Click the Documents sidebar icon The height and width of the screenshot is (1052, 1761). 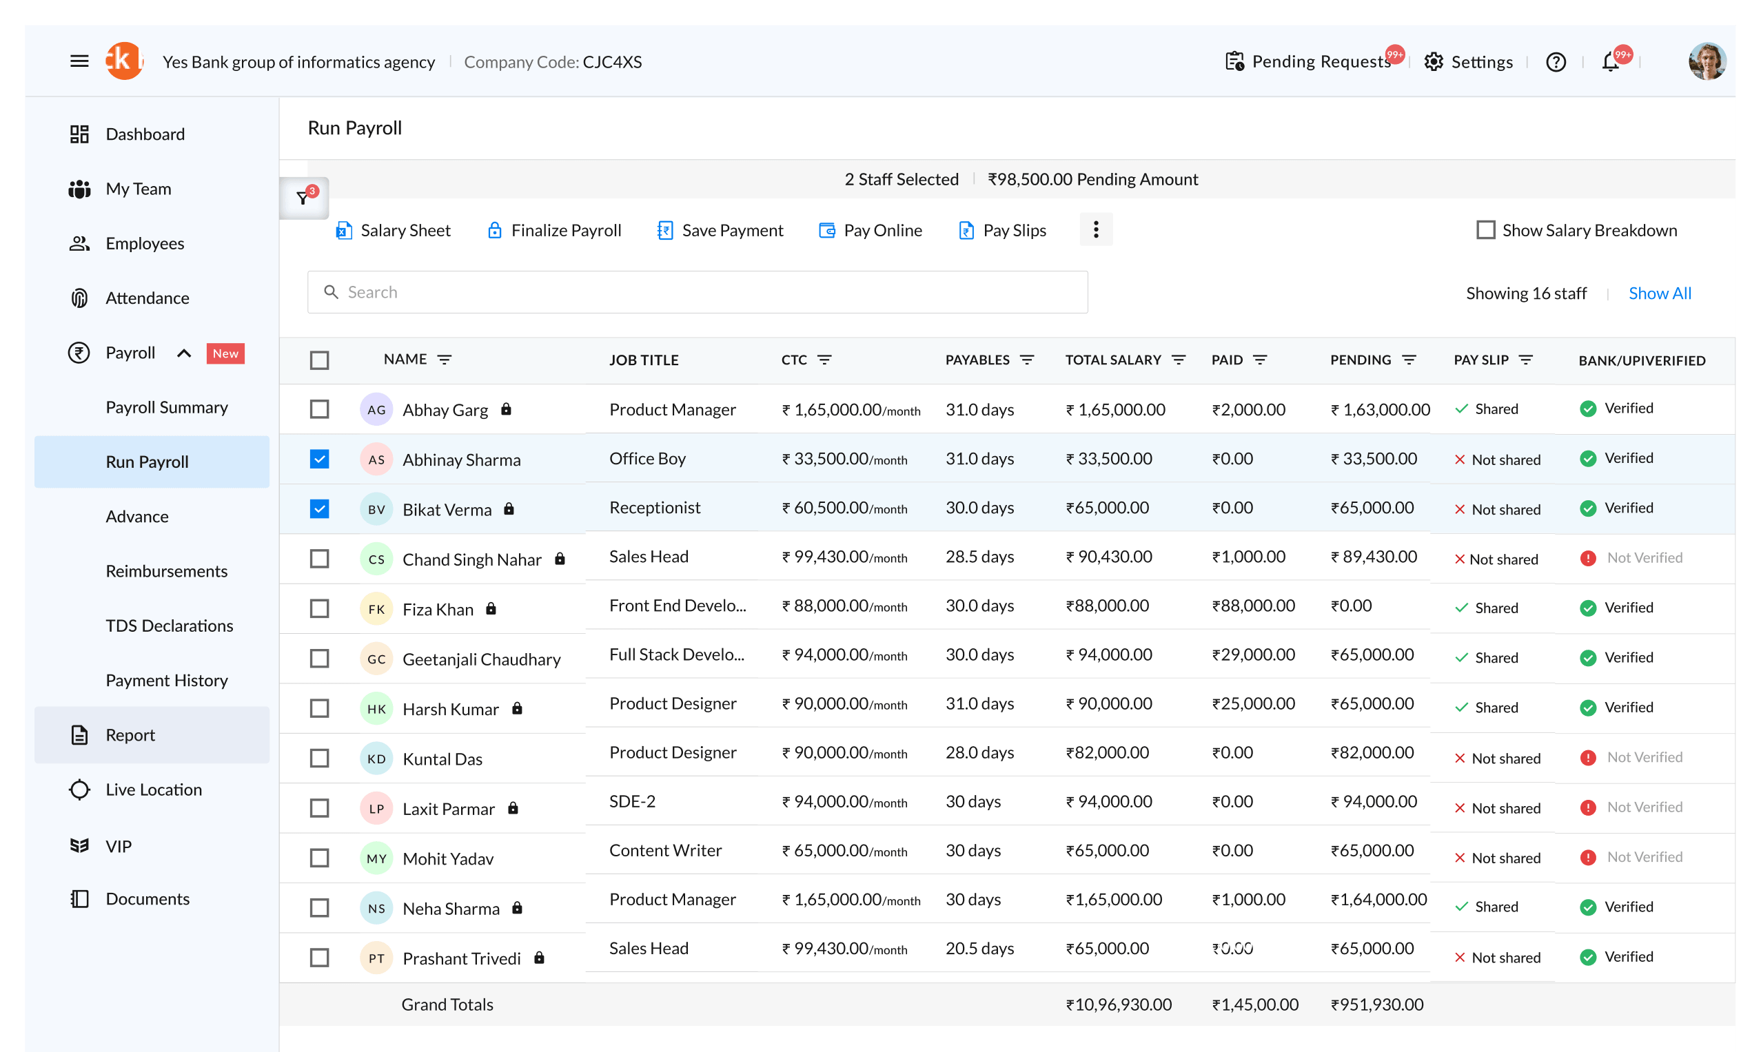click(x=79, y=899)
